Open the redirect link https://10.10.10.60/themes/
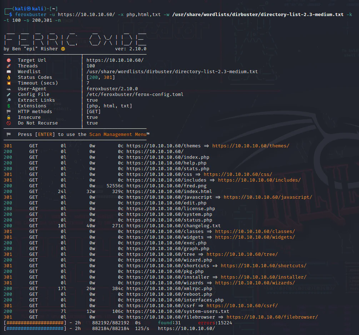359x335 pixels. point(251,146)
